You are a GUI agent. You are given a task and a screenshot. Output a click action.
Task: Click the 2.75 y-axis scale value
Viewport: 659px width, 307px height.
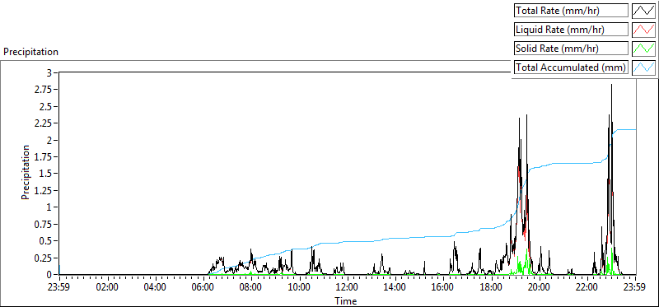point(43,90)
